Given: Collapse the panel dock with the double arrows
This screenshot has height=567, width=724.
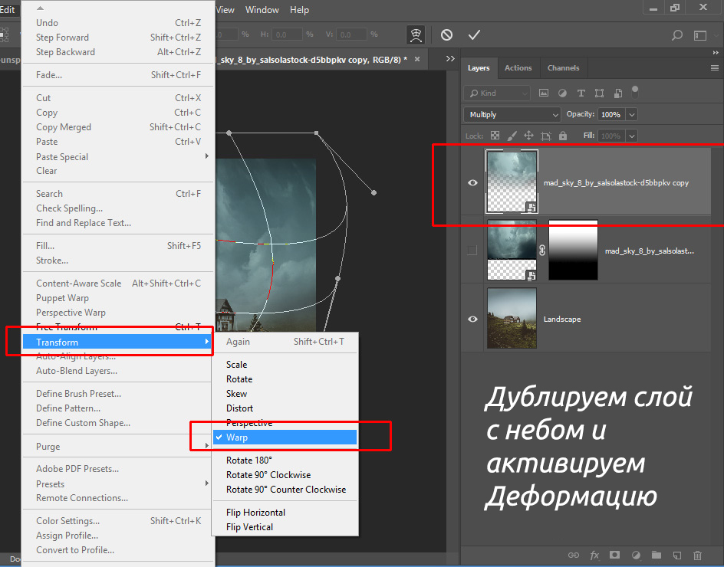Looking at the screenshot, I should click(716, 53).
